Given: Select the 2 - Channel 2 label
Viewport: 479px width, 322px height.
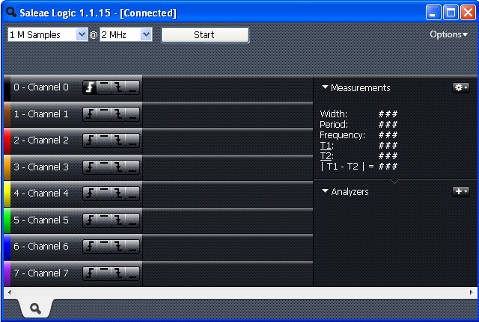Looking at the screenshot, I should [41, 140].
